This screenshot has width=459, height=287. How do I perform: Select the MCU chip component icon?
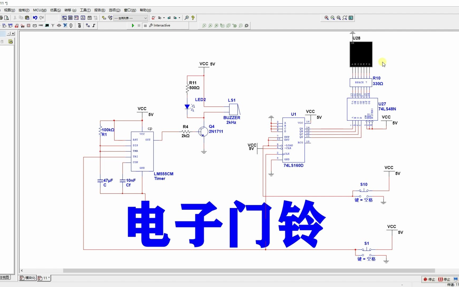(x=79, y=26)
